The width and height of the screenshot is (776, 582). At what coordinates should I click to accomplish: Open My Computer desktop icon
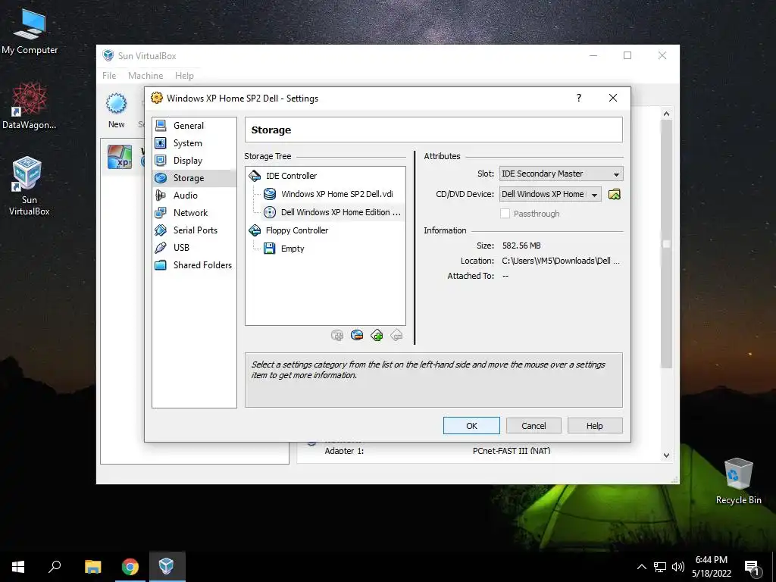tap(30, 32)
